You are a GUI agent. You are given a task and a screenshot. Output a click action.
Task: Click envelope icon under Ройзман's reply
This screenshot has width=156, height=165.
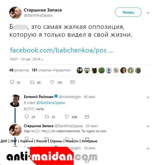[x=87, y=117]
